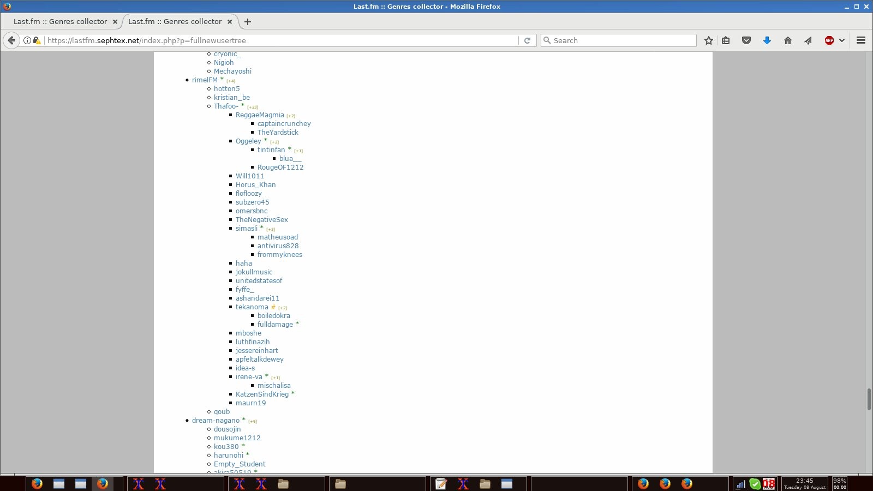The image size is (873, 491).
Task: Open the Firefox hamburger menu
Action: coord(861,40)
